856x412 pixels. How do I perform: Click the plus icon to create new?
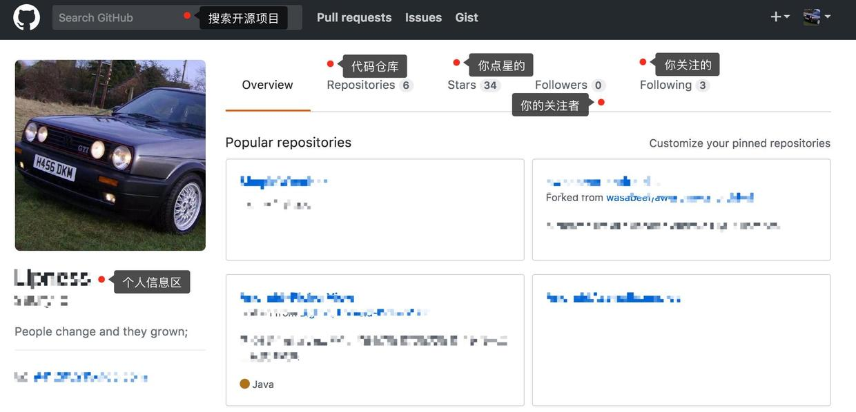pos(775,17)
